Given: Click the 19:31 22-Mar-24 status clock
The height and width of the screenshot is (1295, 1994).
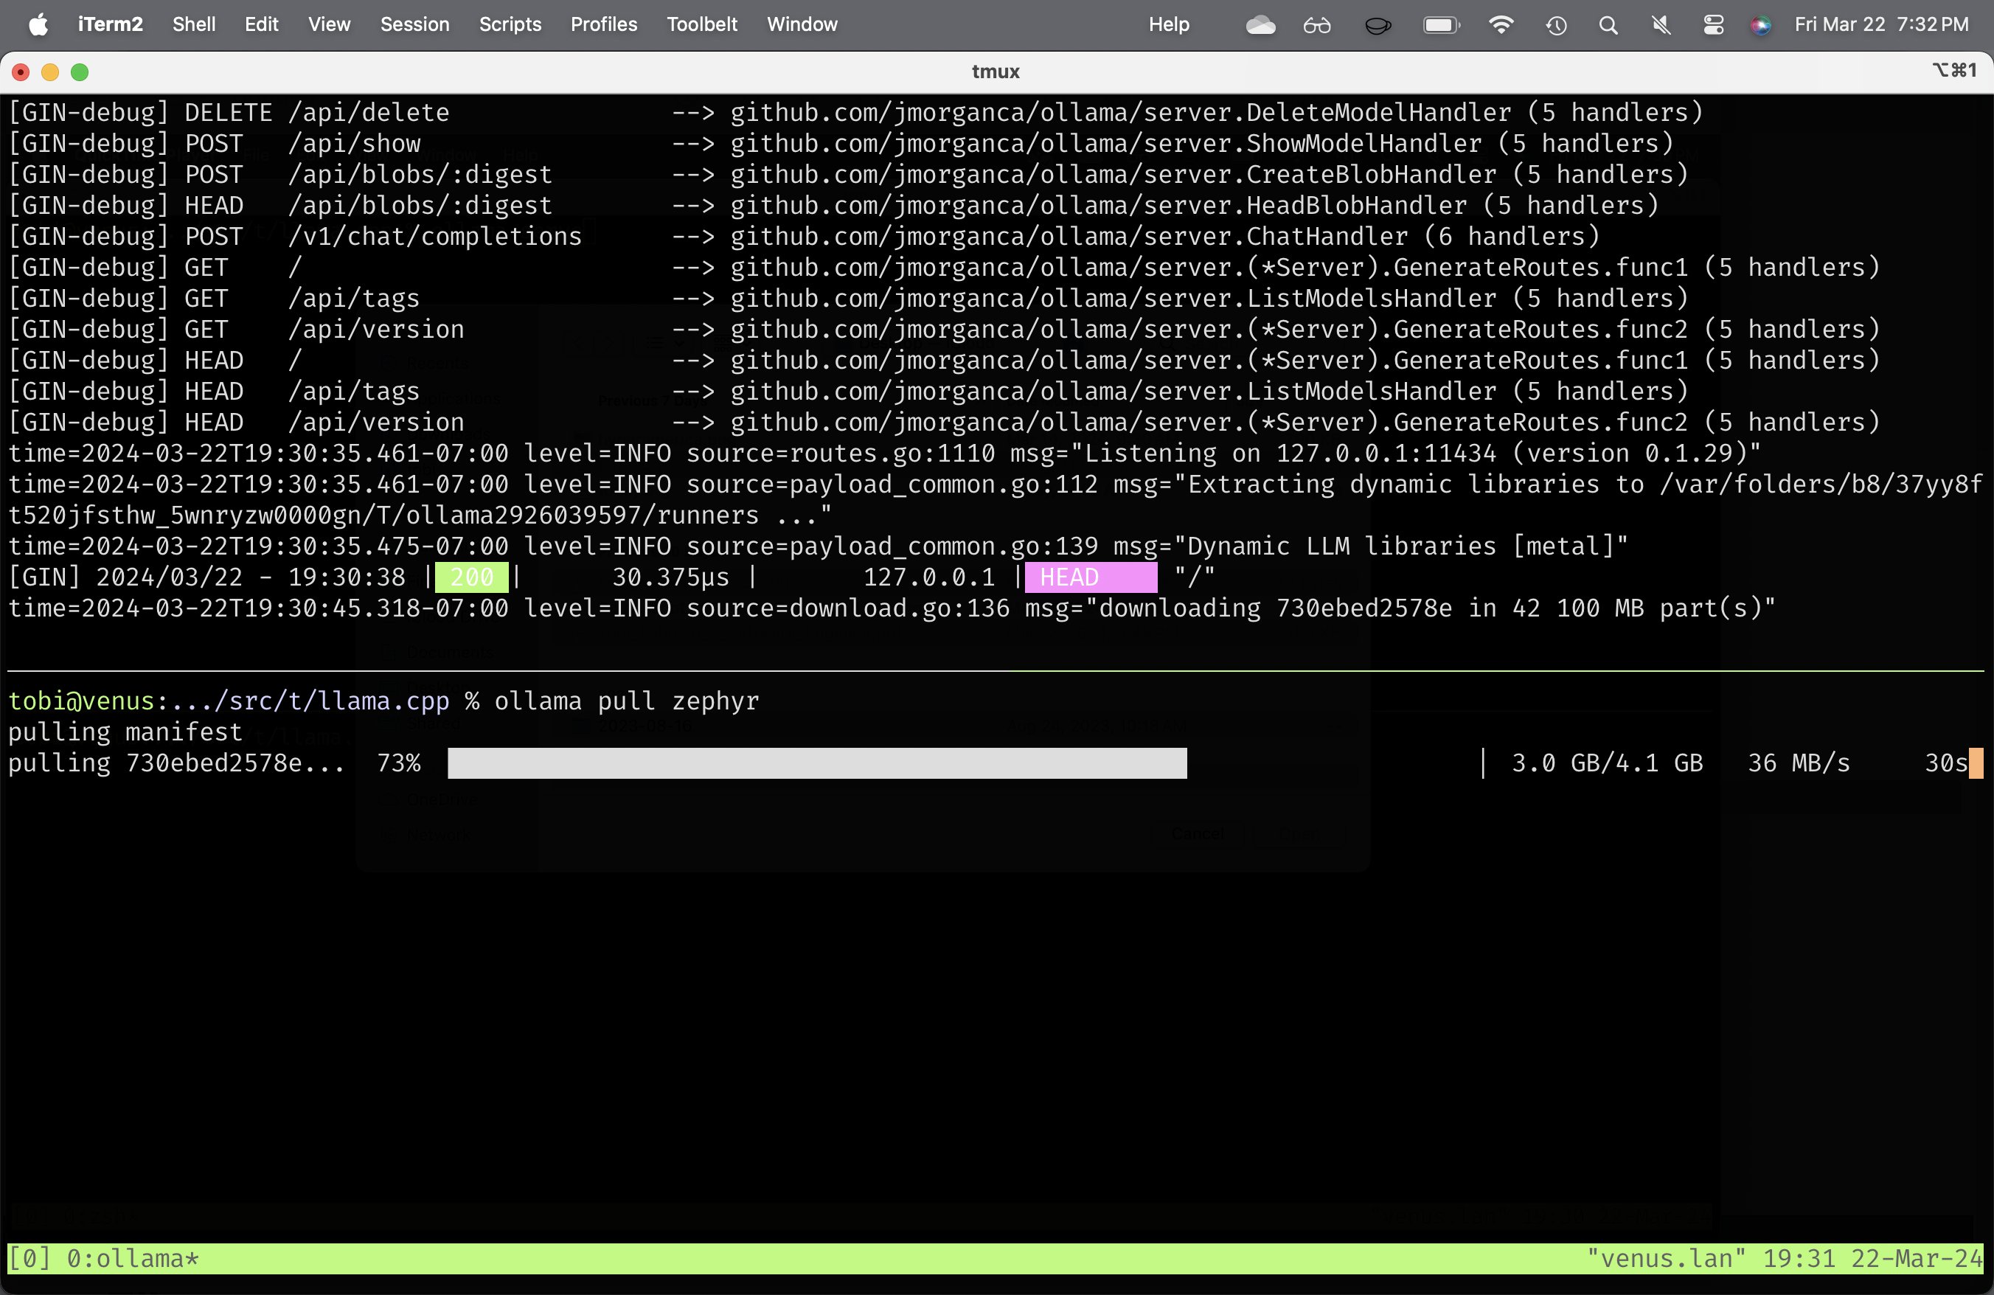Looking at the screenshot, I should tap(1872, 1259).
